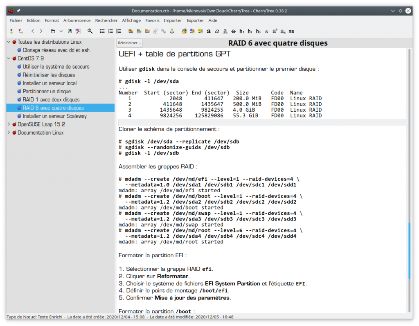Screen dimensions: 419x326
Task: Apply the h1 heading style
Action: pyautogui.click(x=242, y=31)
